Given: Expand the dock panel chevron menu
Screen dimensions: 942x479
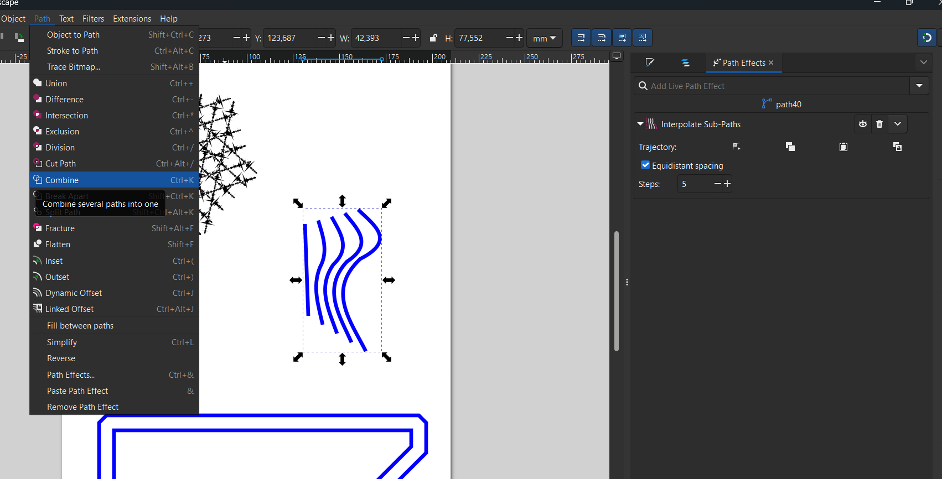Looking at the screenshot, I should (x=923, y=63).
